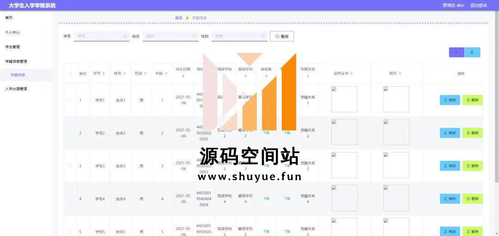Image resolution: width=499 pixels, height=236 pixels.
Task: Tick the checkbox for row 学号1
Action: 70,100
